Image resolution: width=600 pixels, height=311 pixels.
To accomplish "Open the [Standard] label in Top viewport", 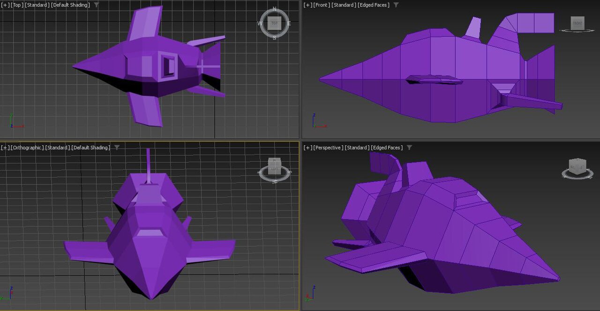I will point(37,5).
